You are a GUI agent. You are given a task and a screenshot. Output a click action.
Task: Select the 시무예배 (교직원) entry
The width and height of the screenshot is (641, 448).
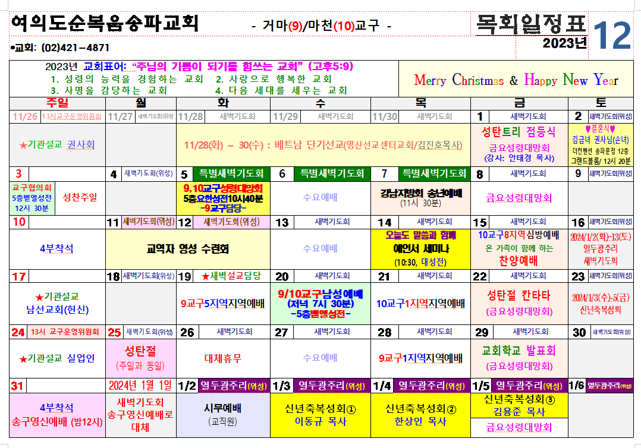tap(223, 415)
